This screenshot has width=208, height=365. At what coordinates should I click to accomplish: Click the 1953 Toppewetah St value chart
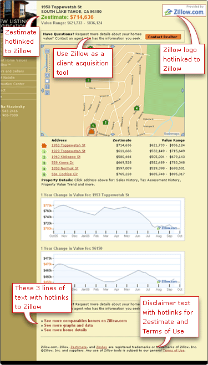coord(113,219)
